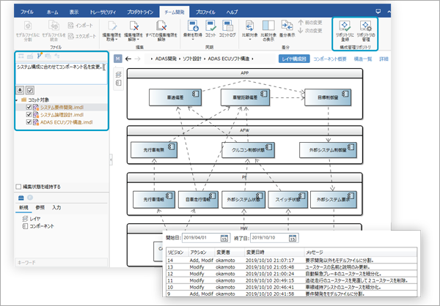
Task: Select レイヤ item in toolbox
Action: 32,219
